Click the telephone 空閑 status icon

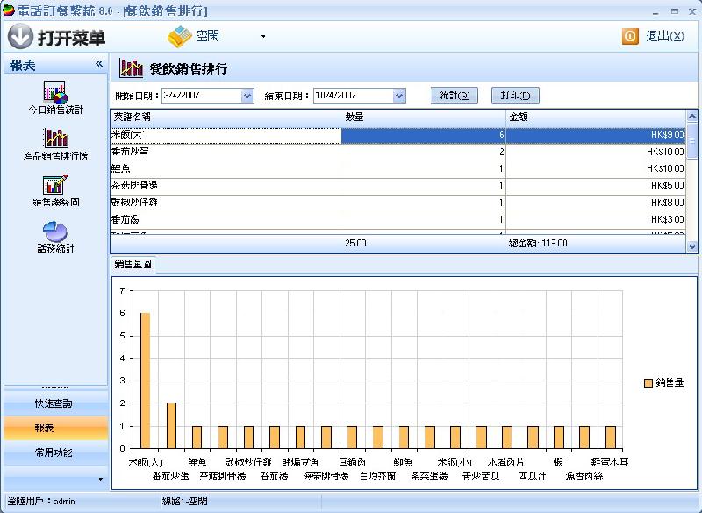coord(180,37)
